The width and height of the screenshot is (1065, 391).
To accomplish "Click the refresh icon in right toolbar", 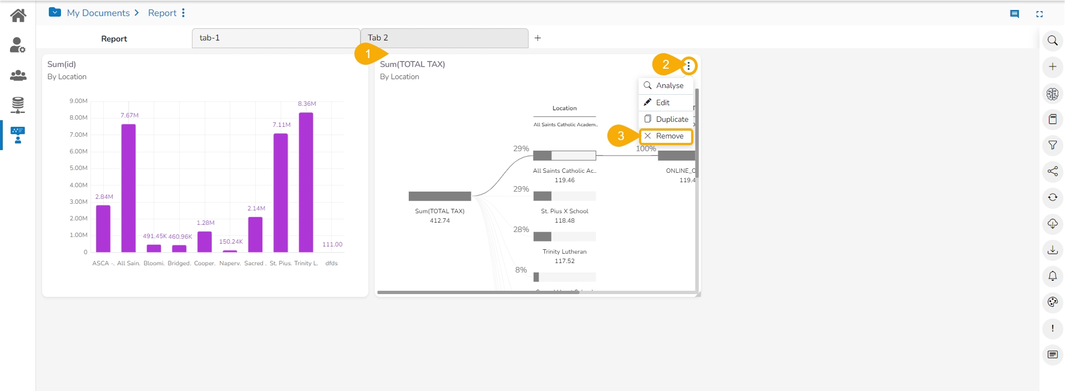I will (1052, 197).
